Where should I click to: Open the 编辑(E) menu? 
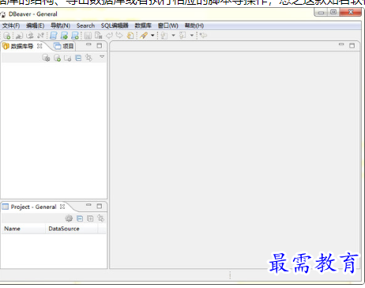(x=36, y=25)
